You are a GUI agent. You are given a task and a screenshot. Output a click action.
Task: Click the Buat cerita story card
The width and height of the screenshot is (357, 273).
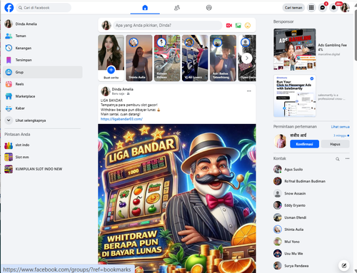tap(111, 58)
